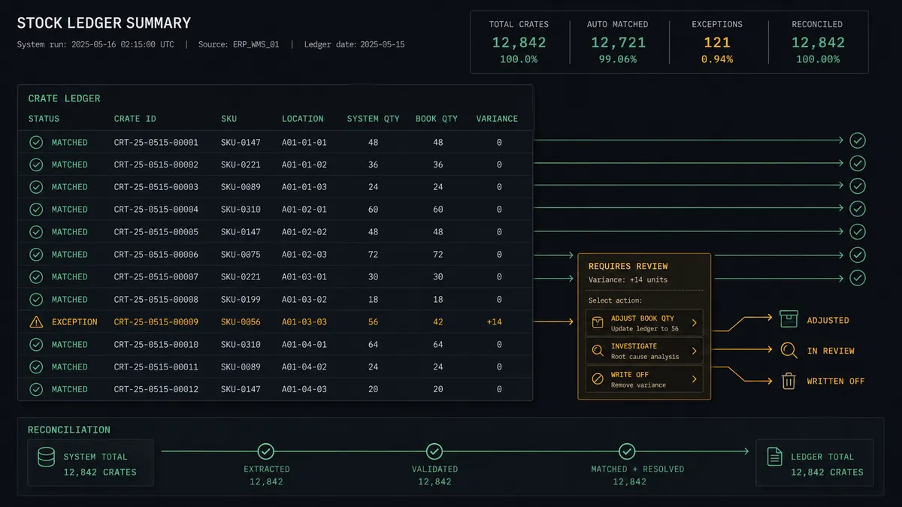Sort by the VARIANCE column header

coord(497,119)
